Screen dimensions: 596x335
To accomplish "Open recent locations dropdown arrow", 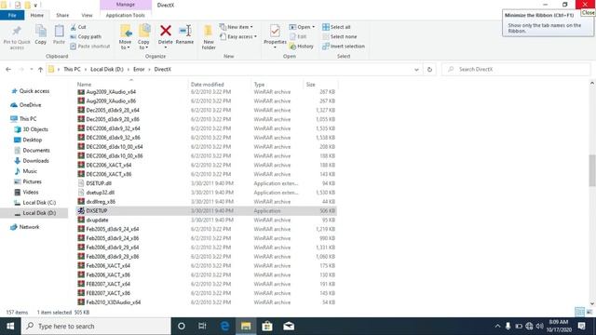I will (x=31, y=69).
